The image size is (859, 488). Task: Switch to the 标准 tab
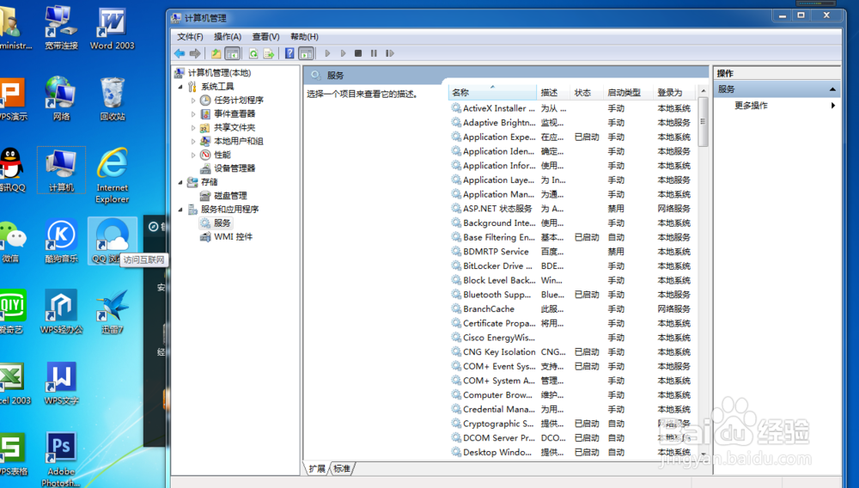[342, 469]
